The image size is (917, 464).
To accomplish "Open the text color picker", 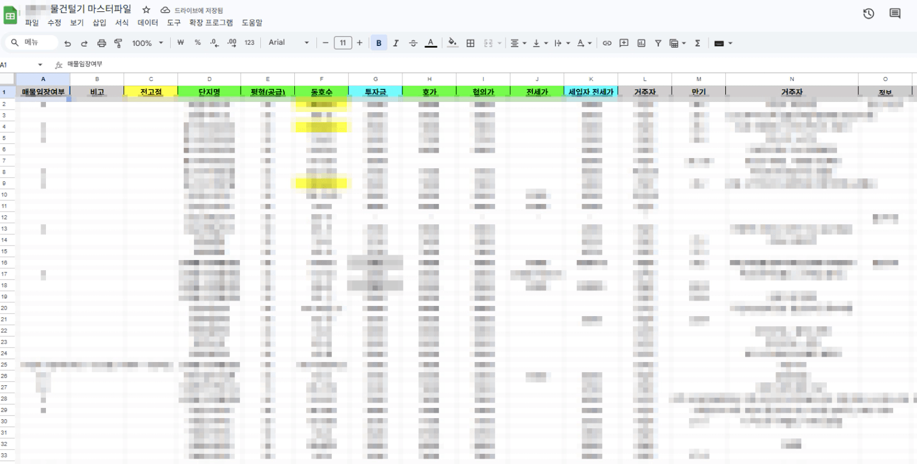I will click(430, 43).
